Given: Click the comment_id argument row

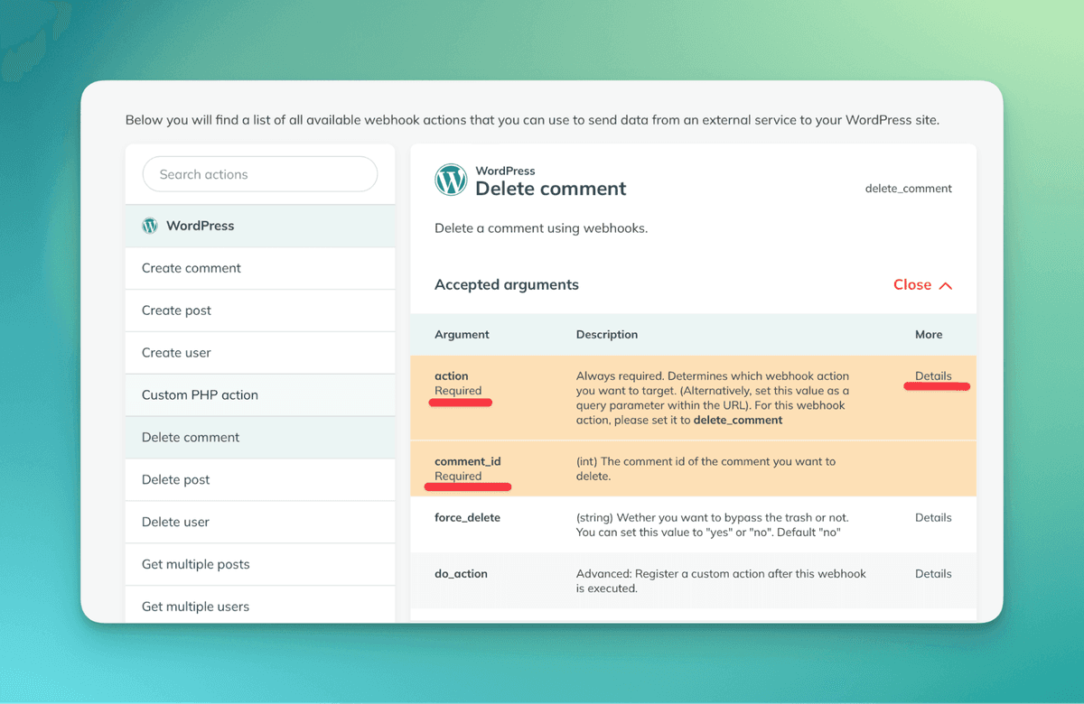Looking at the screenshot, I should pos(693,468).
